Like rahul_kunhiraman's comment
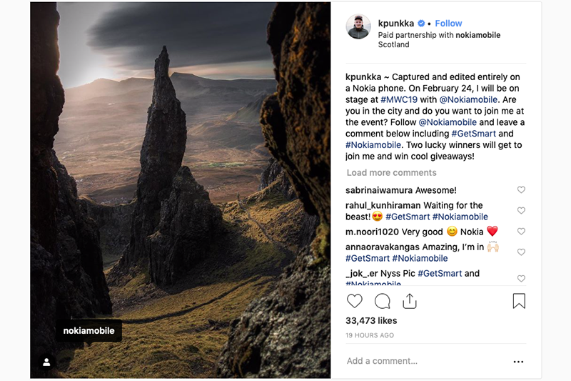Screen dimensions: 571x381 click(x=521, y=211)
